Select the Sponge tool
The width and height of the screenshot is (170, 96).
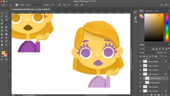pyautogui.click(x=6, y=34)
